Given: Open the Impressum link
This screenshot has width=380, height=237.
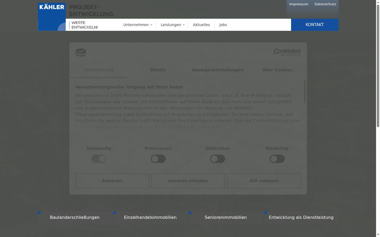Looking at the screenshot, I should [299, 4].
